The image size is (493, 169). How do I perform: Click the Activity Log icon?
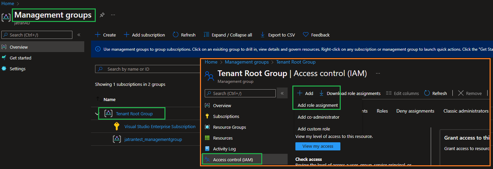[207, 149]
